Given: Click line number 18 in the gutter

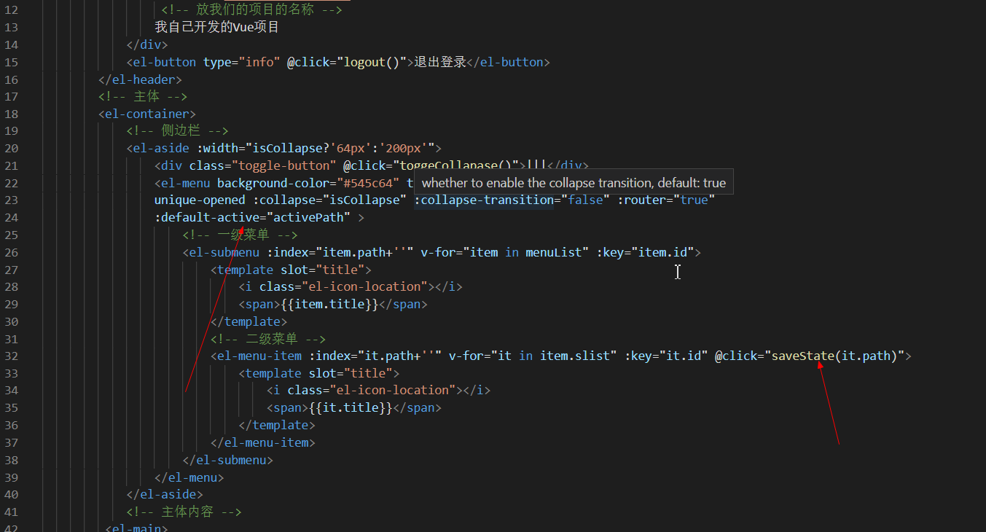Looking at the screenshot, I should (x=11, y=114).
